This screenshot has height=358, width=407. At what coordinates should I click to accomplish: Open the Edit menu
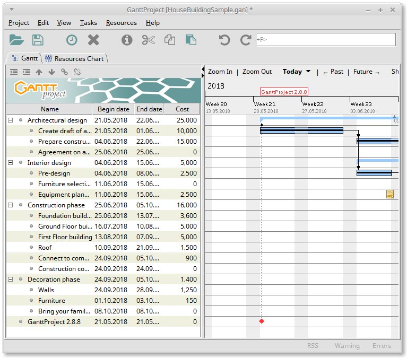(x=43, y=23)
